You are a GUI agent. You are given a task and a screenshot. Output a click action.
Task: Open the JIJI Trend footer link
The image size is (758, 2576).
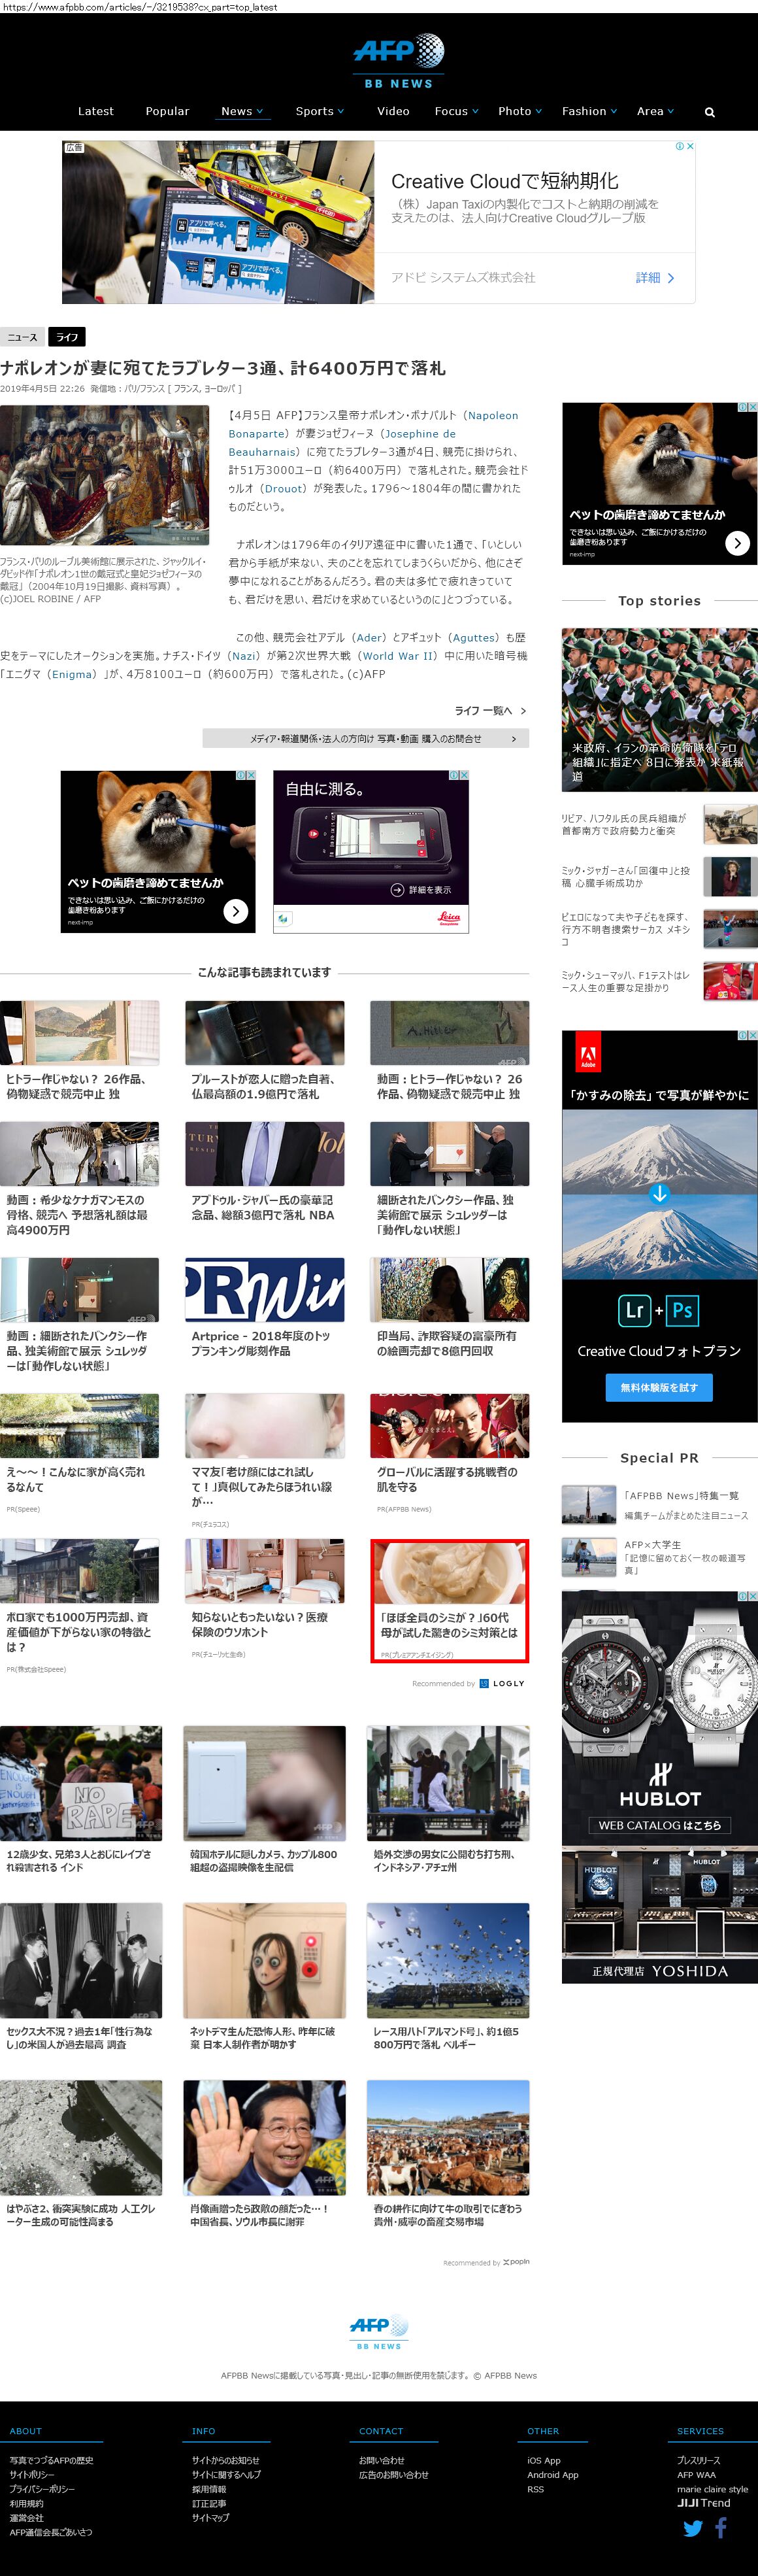pyautogui.click(x=704, y=2503)
